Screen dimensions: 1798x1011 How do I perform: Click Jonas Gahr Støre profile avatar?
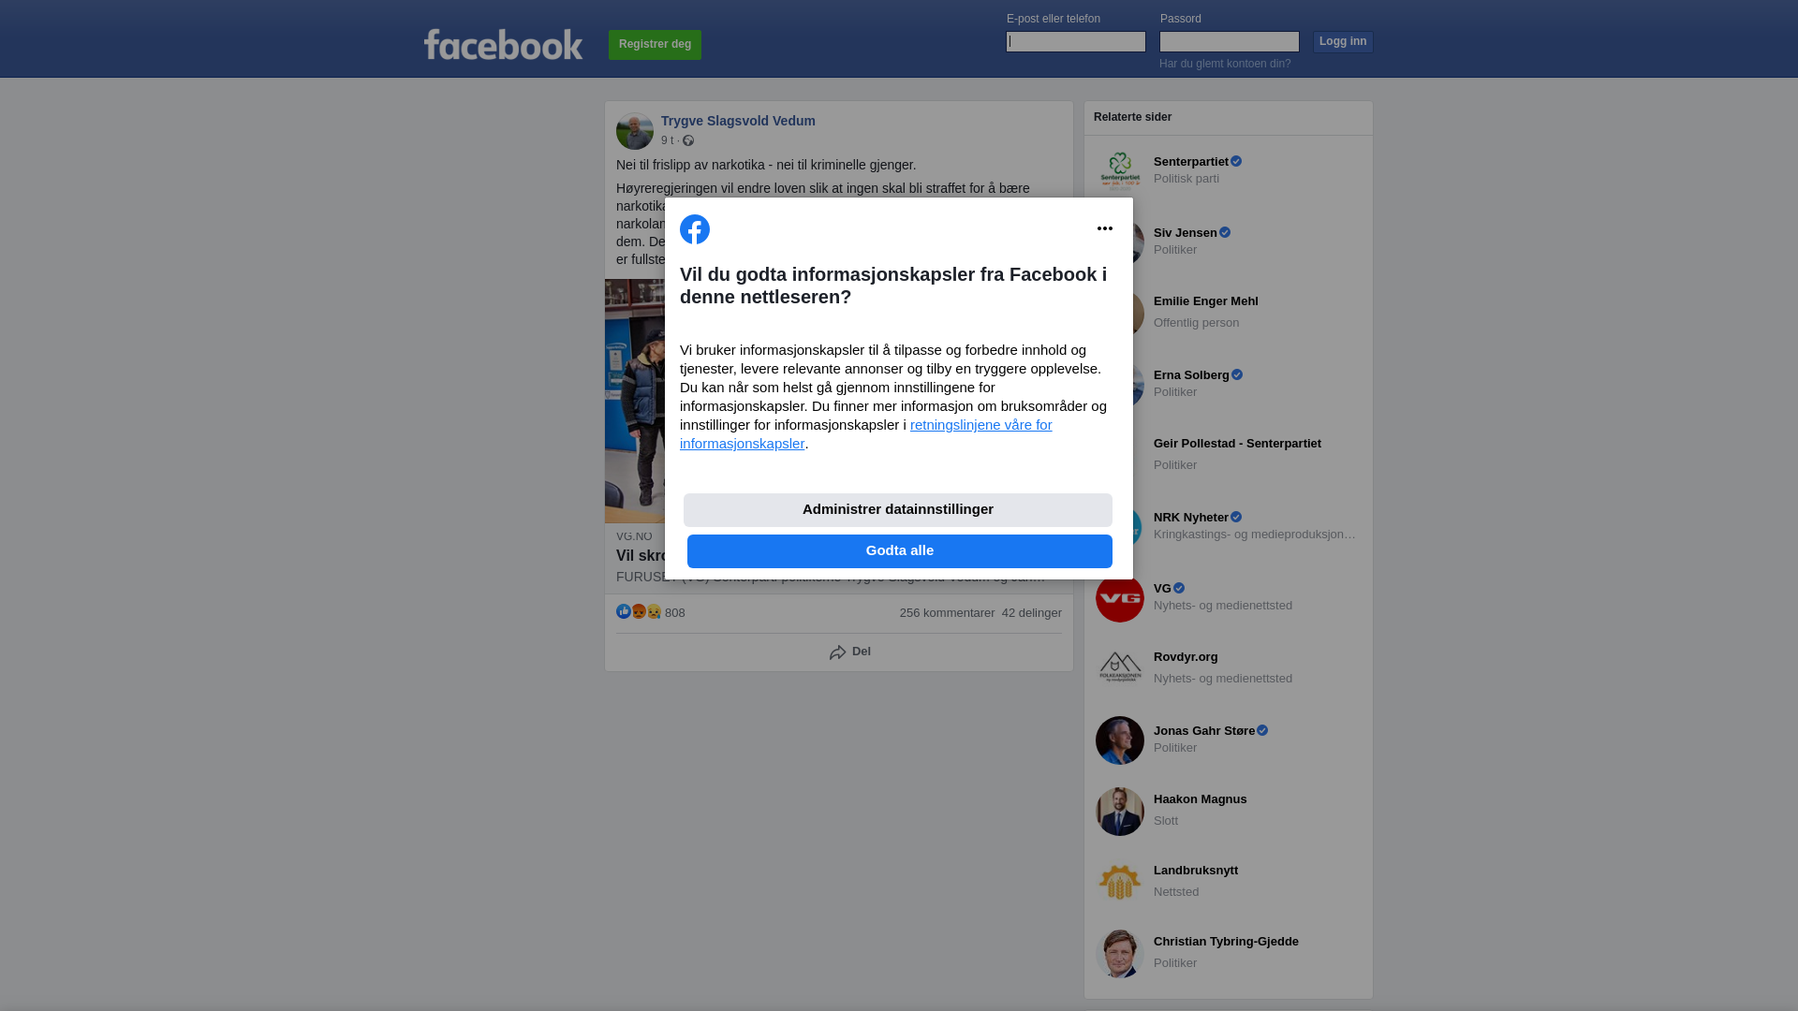click(x=1120, y=740)
